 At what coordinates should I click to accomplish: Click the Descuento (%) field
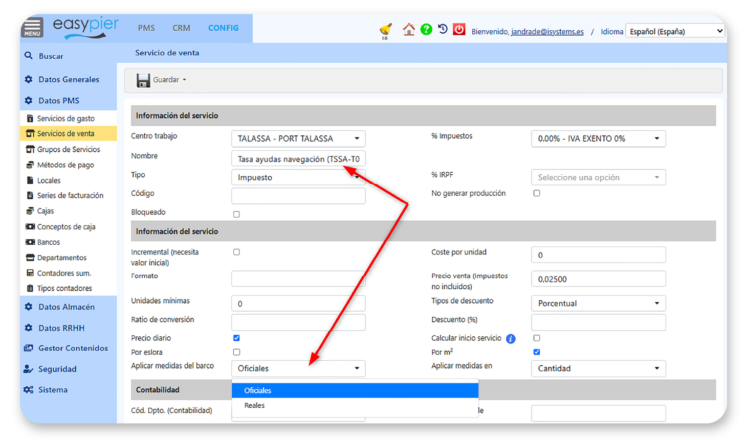click(599, 322)
